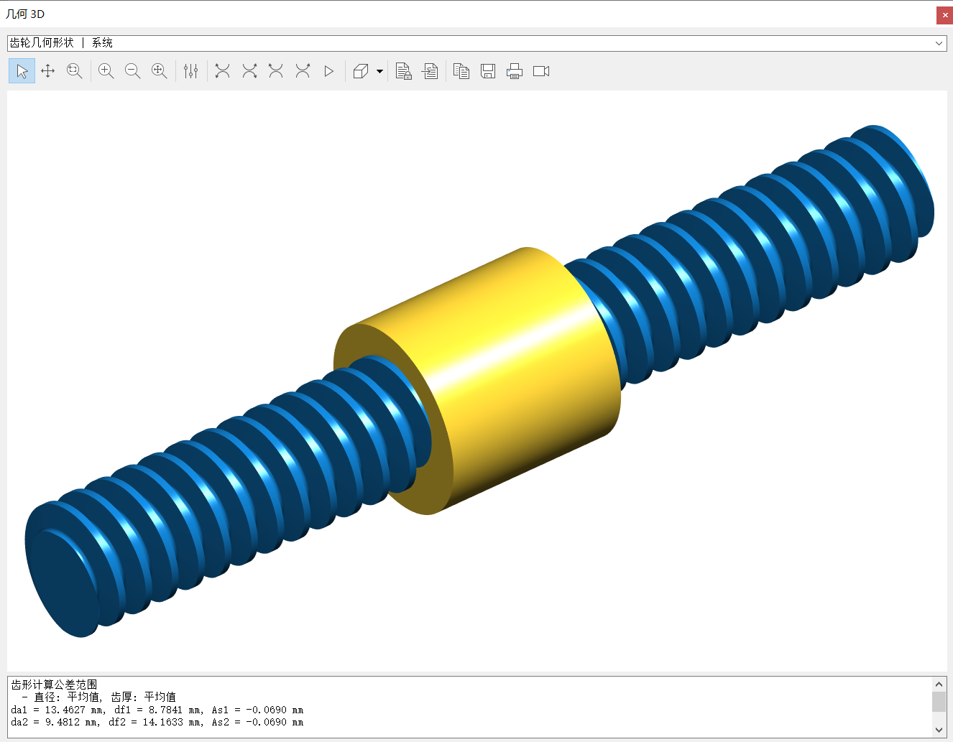Rotate both gears left, double left-arrow icon

pos(223,71)
